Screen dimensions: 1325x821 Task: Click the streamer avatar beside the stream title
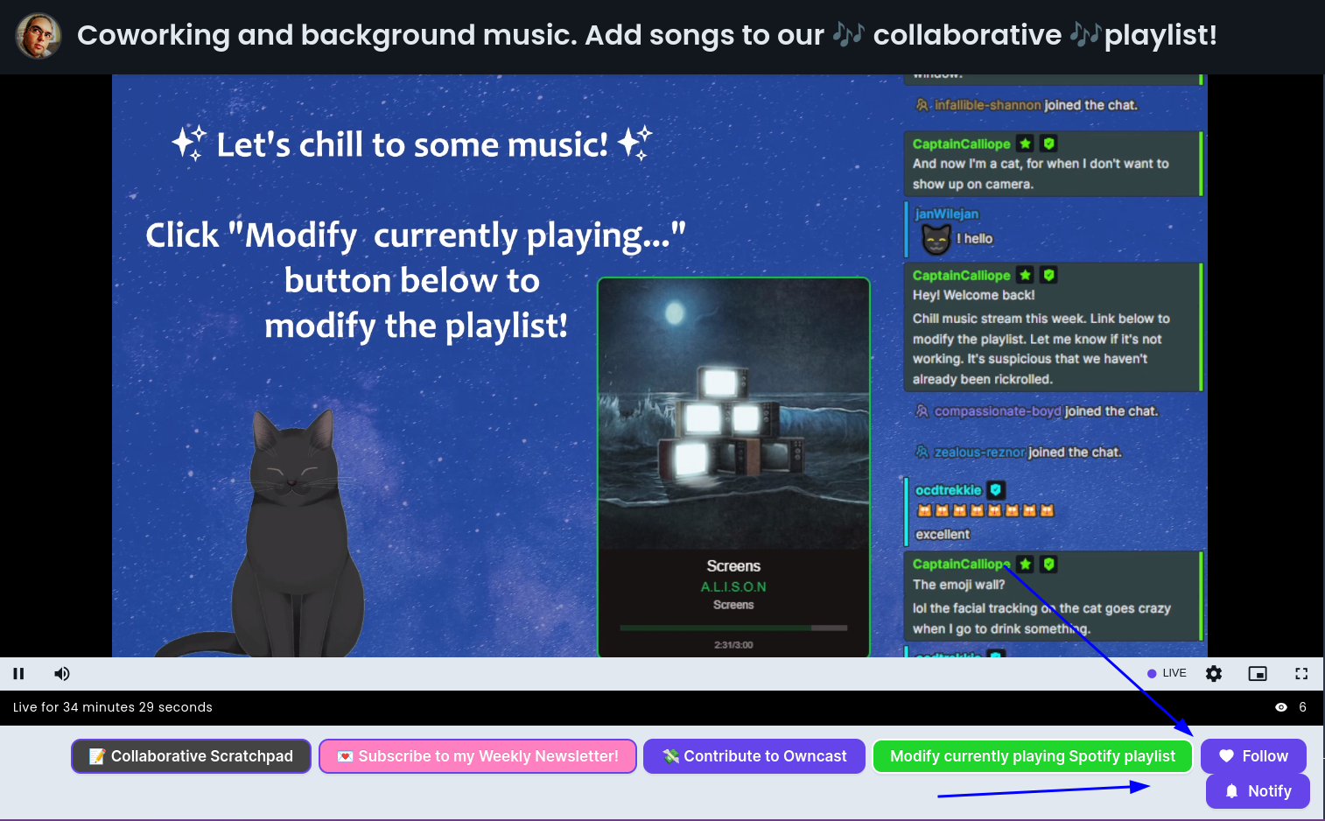tap(39, 36)
